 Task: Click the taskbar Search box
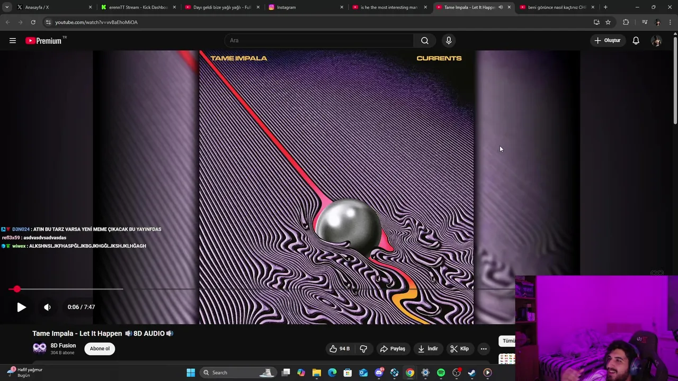coord(238,373)
